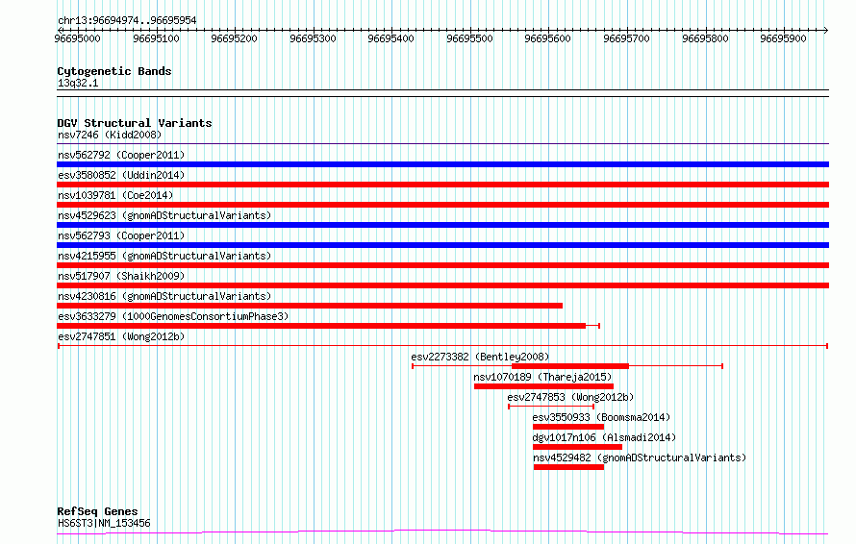Click the blue bar under nsv562793
The width and height of the screenshot is (856, 544).
pos(442,245)
